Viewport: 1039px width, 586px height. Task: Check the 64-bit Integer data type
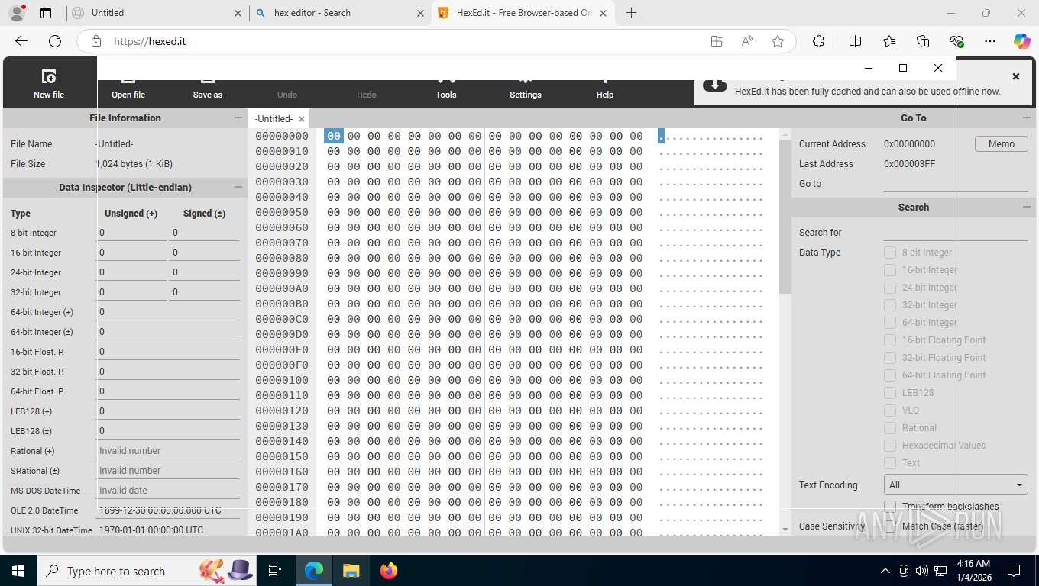click(x=890, y=323)
